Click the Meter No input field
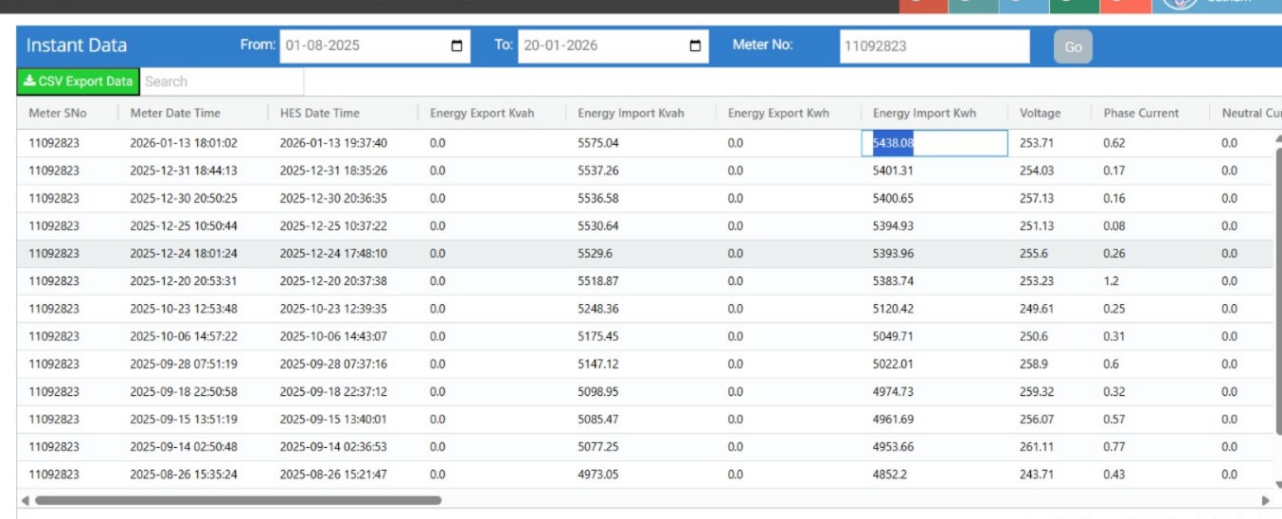Screen dimensions: 1282x519 click(x=934, y=45)
